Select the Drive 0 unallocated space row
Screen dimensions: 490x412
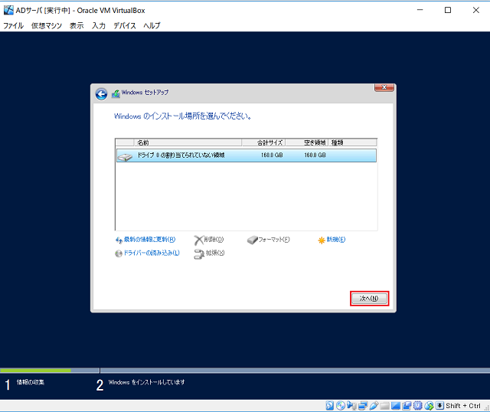click(245, 155)
